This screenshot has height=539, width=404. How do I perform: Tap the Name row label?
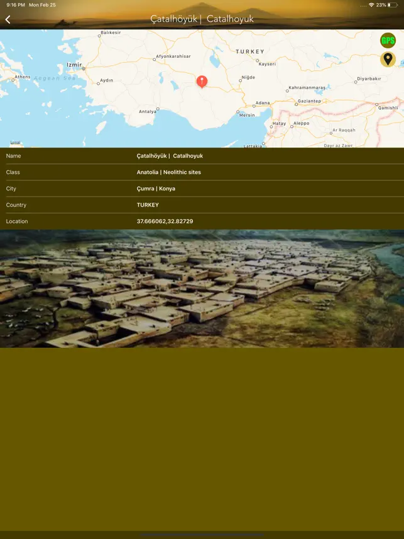pyautogui.click(x=13, y=156)
